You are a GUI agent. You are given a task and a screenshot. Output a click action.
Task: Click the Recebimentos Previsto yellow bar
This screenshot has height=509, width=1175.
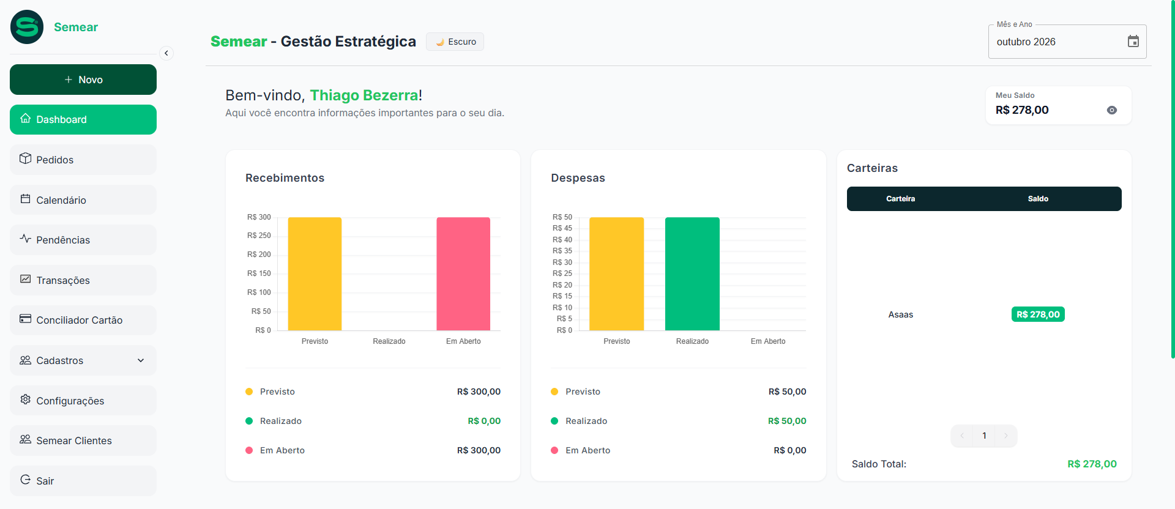[315, 274]
